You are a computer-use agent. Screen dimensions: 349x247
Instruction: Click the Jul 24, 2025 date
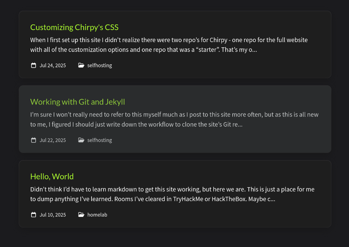[53, 65]
